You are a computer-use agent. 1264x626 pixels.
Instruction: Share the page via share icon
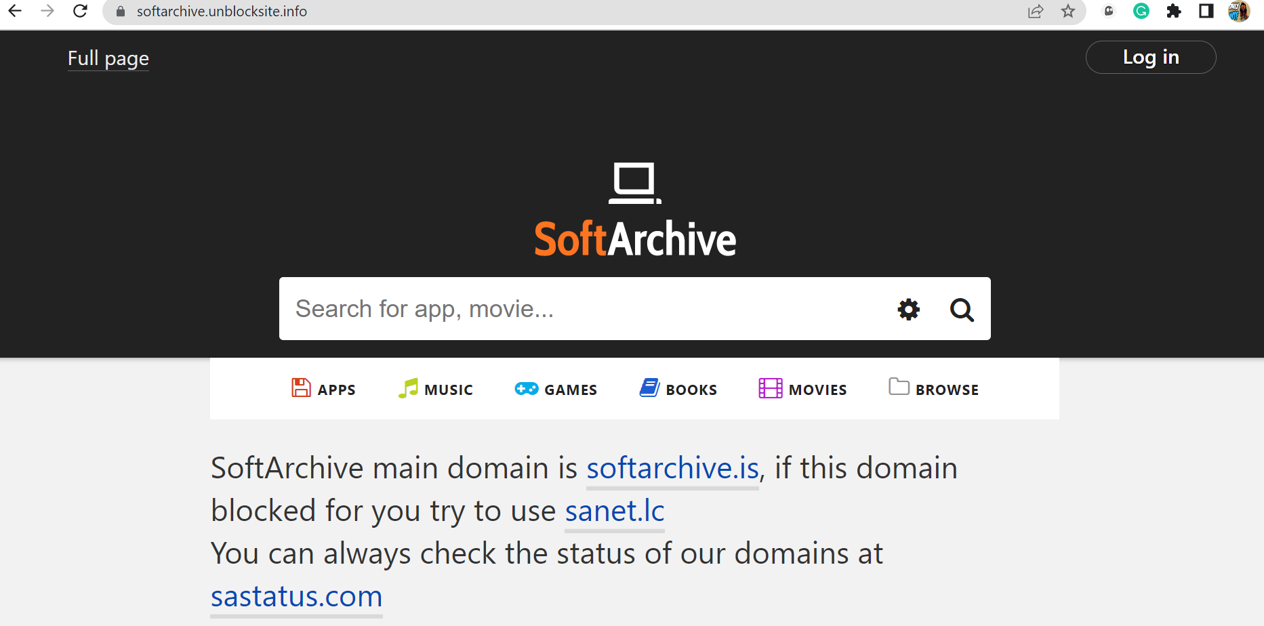(x=1036, y=12)
